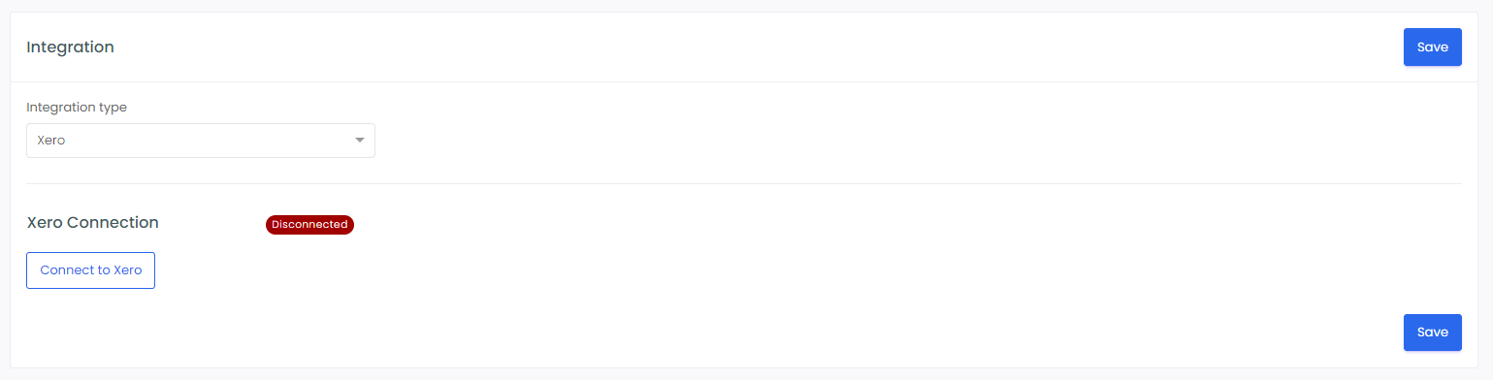
Task: Click the Integration panel title
Action: tap(70, 47)
